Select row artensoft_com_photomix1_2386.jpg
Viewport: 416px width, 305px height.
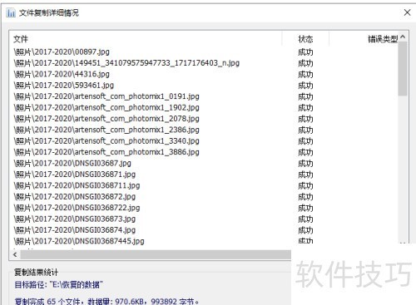[x=106, y=130]
